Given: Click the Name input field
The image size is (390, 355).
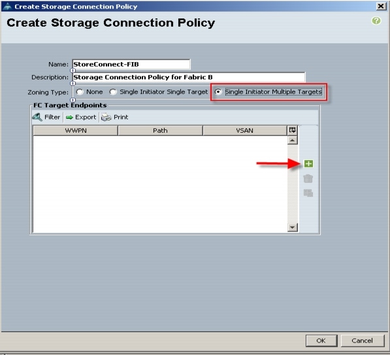Looking at the screenshot, I should (131, 64).
